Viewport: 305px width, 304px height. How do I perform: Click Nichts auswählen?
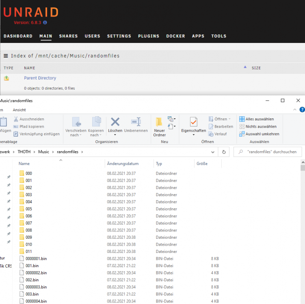(258, 126)
